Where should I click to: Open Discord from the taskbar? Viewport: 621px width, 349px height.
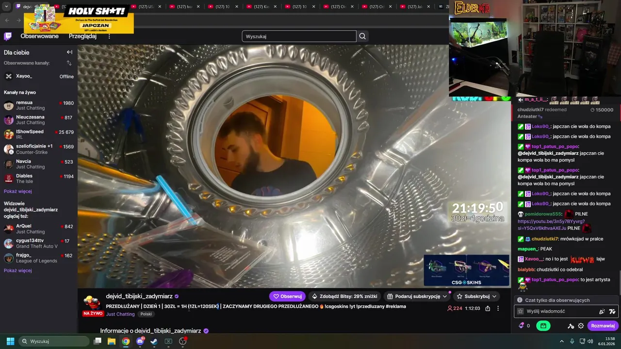point(140,341)
